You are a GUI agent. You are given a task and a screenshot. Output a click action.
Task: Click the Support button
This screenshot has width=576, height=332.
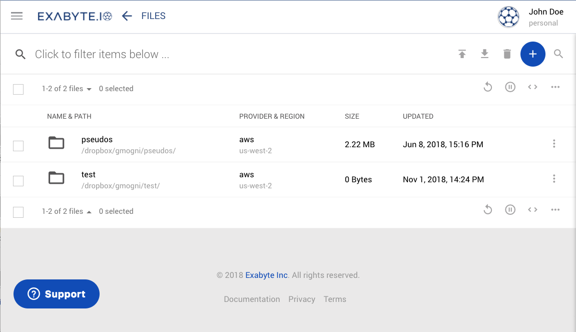click(56, 294)
